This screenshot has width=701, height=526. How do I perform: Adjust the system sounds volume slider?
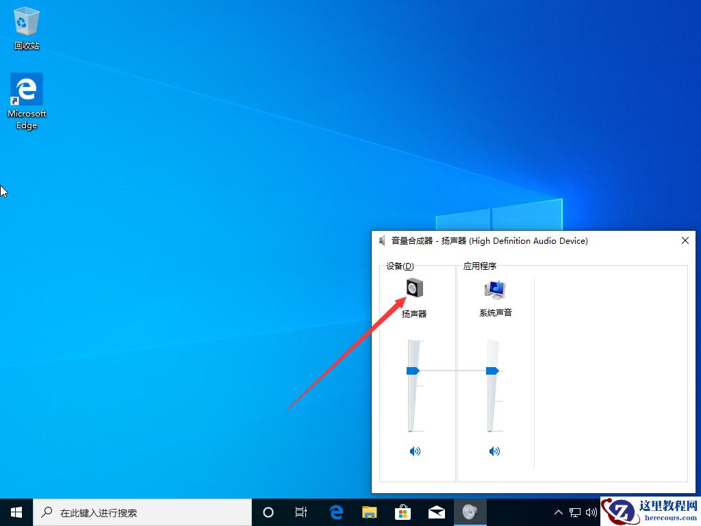coord(492,370)
